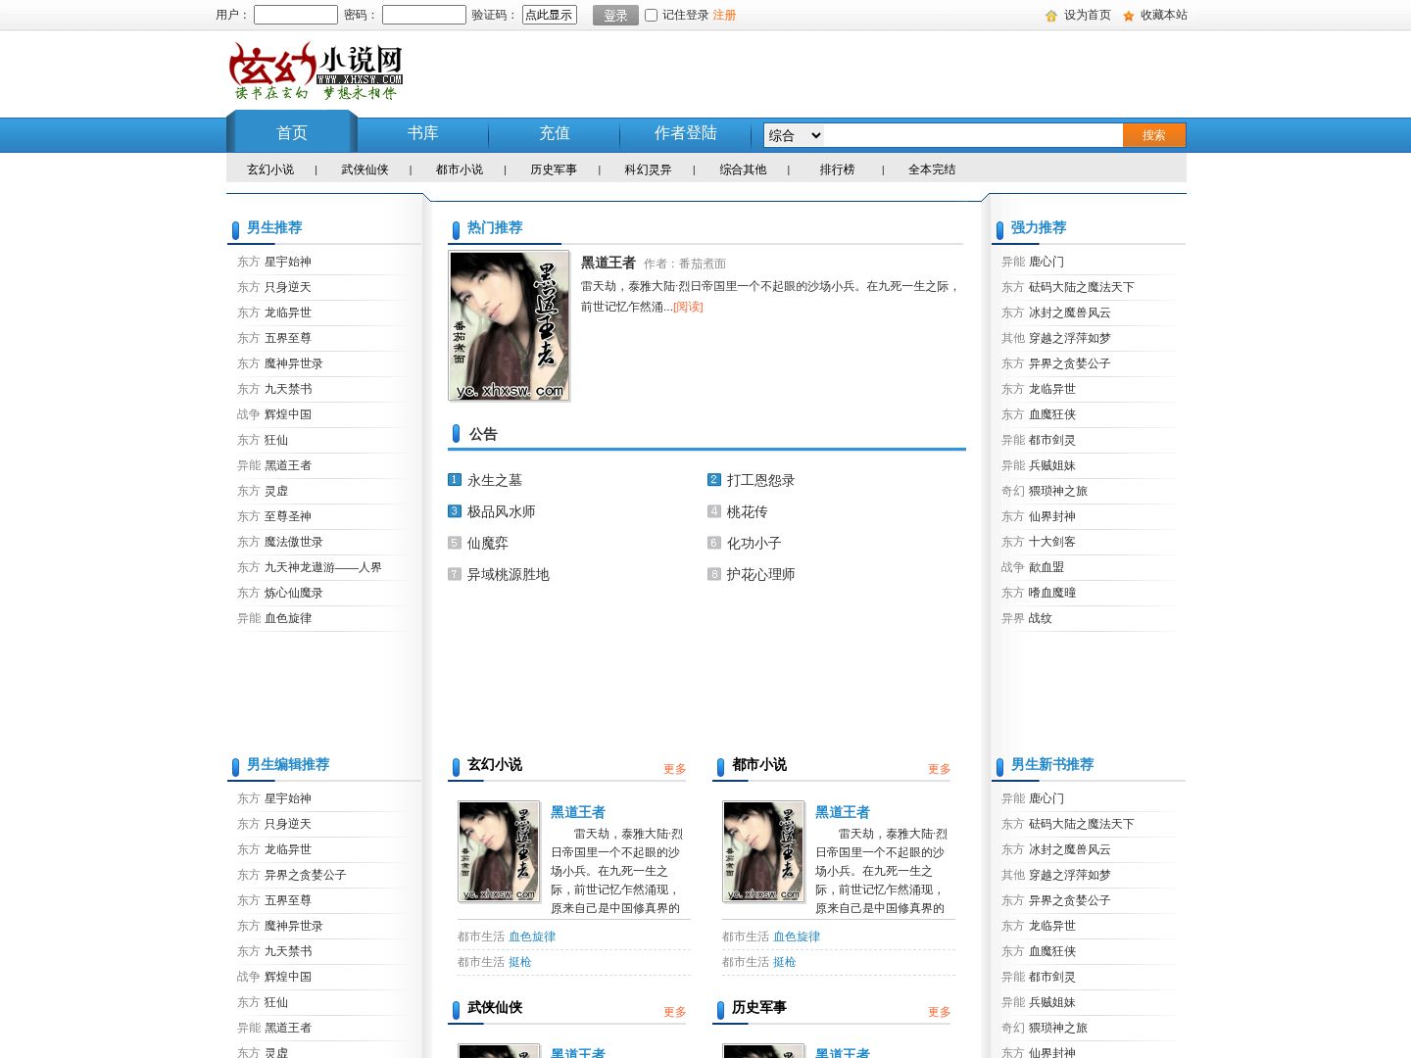
Task: Open the 更多 link in 玄幻小说 section
Action: click(675, 769)
